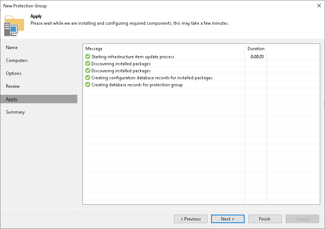Image resolution: width=325 pixels, height=229 pixels.
Task: Click the Previous button
Action: (x=191, y=219)
